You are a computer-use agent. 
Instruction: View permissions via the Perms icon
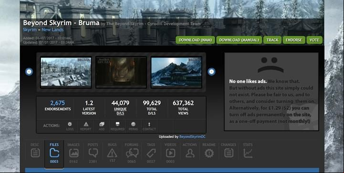133,126
